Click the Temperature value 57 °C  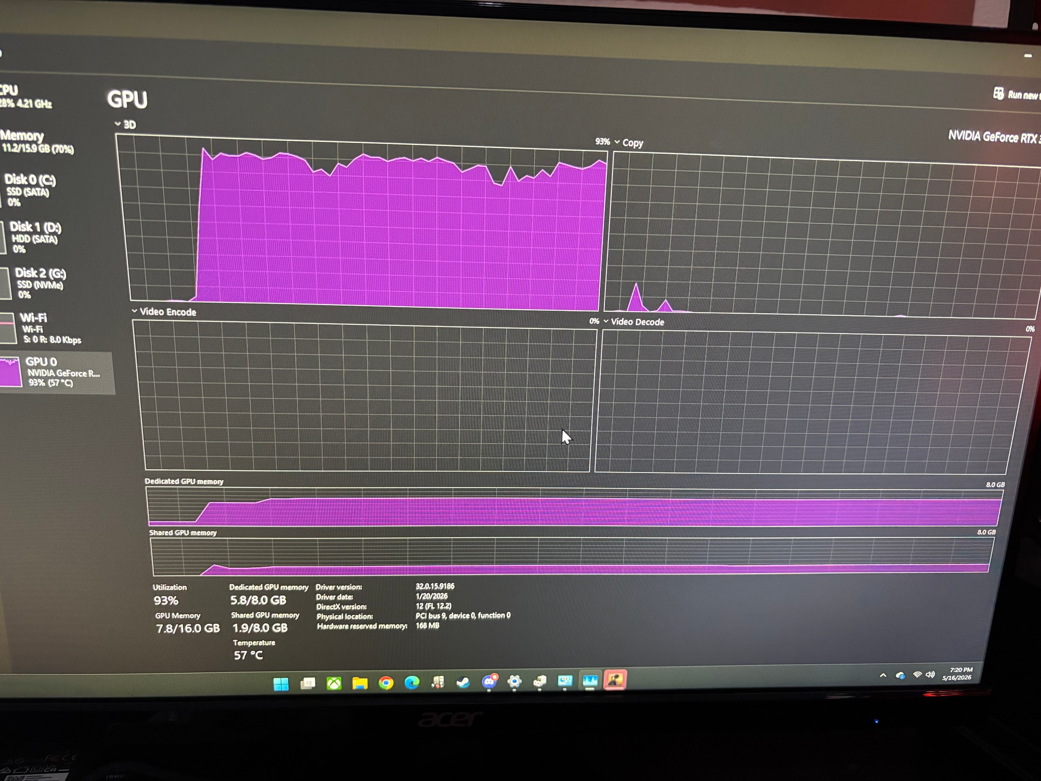(x=249, y=655)
